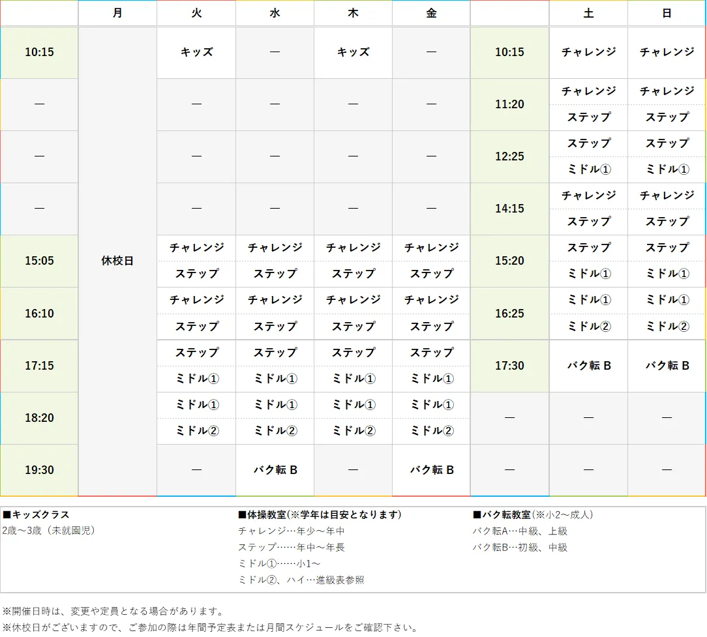Select the 17:30 weekend time label
The image size is (707, 637).
(x=509, y=366)
